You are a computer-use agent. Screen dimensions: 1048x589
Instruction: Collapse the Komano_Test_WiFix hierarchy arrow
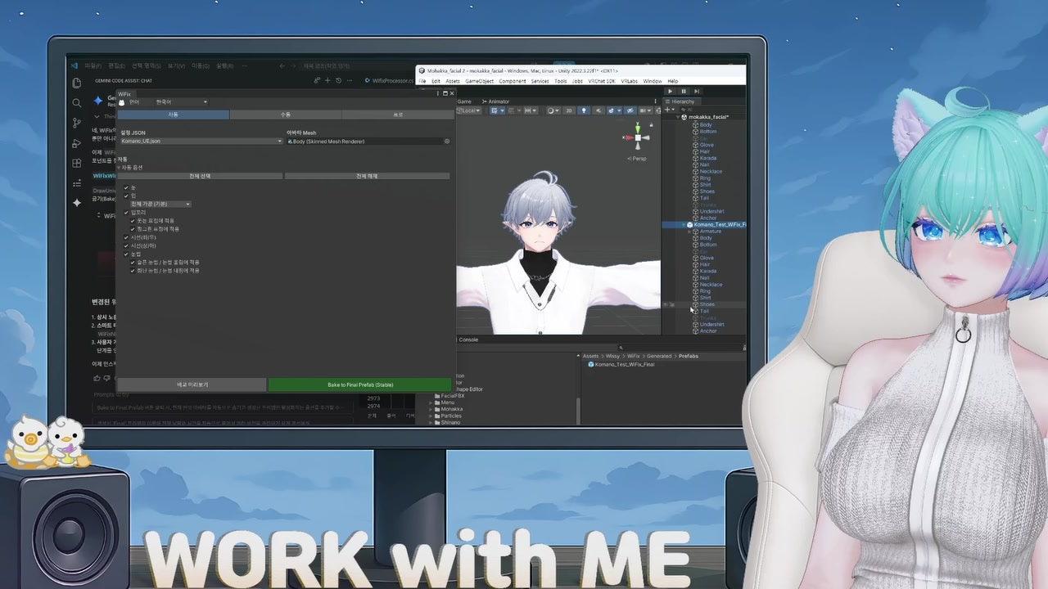coord(684,224)
